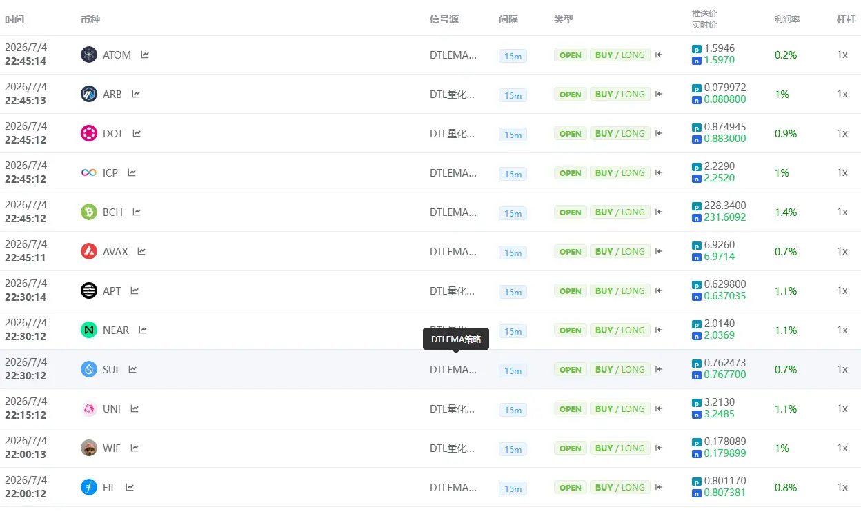This screenshot has width=861, height=514.
Task: Click the BUY / LONG tag in NEAR row
Action: click(x=620, y=330)
